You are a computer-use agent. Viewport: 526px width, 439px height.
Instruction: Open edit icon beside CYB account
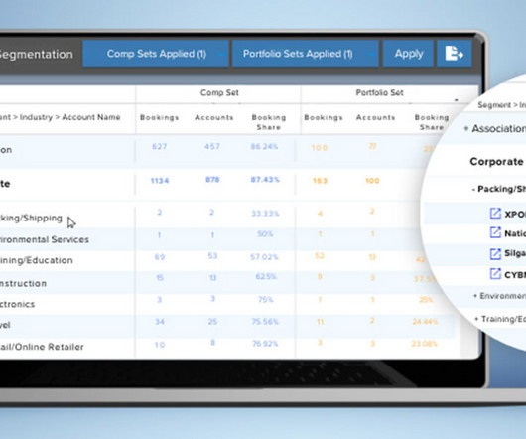495,274
